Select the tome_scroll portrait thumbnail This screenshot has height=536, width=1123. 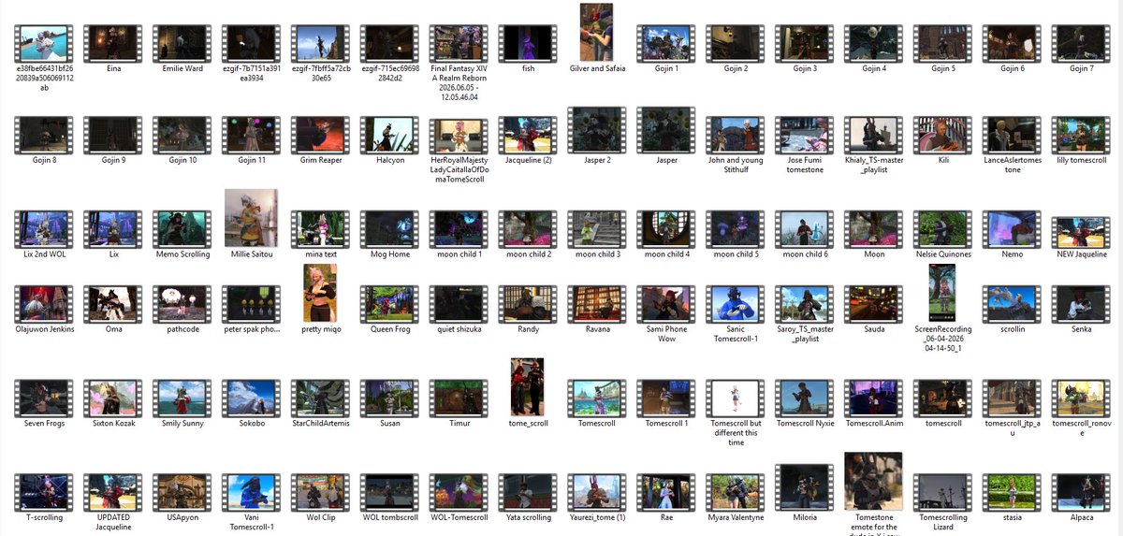[529, 387]
